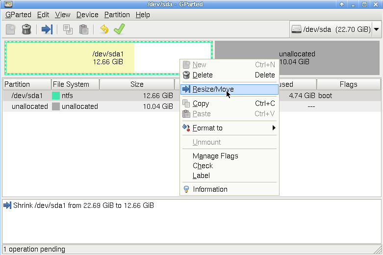This screenshot has width=383, height=255.
Task: Click the Undo last operation yellow arrow
Action: point(104,29)
